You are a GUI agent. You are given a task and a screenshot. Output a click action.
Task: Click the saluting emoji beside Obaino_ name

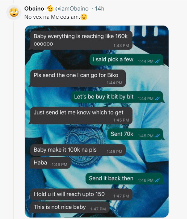tap(50, 9)
